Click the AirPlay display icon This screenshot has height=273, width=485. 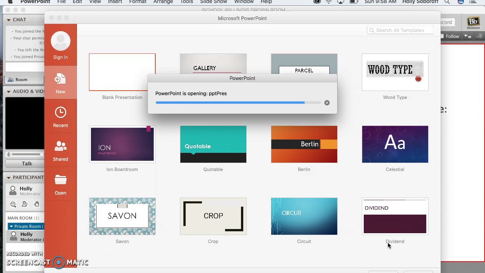[341, 2]
